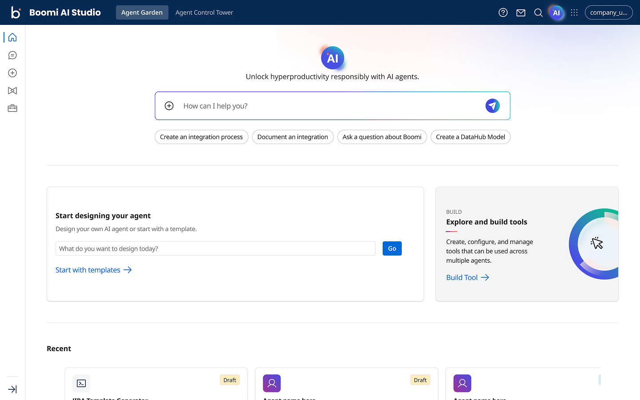Image resolution: width=640 pixels, height=400 pixels.
Task: Open the chat bubble sidebar icon
Action: (12, 55)
